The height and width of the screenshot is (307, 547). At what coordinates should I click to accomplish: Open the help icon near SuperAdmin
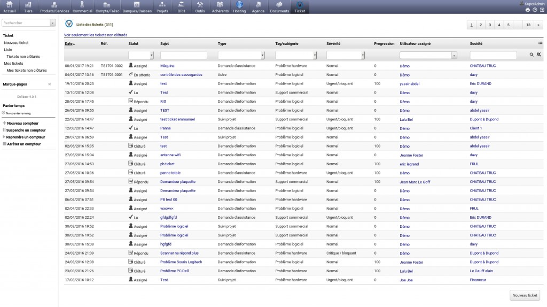point(535,10)
